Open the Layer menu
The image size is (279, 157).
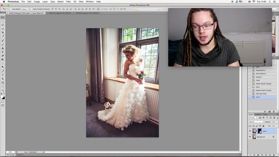tap(45, 1)
